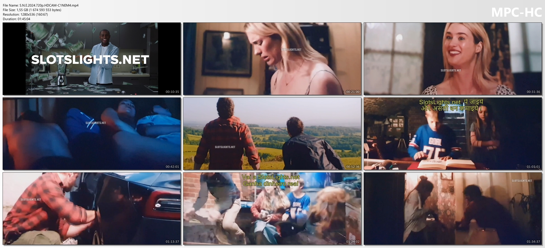Select the File Name line with S.N.E.2024.720p.HDCAM-C1NEM4.mp4

tap(41, 5)
